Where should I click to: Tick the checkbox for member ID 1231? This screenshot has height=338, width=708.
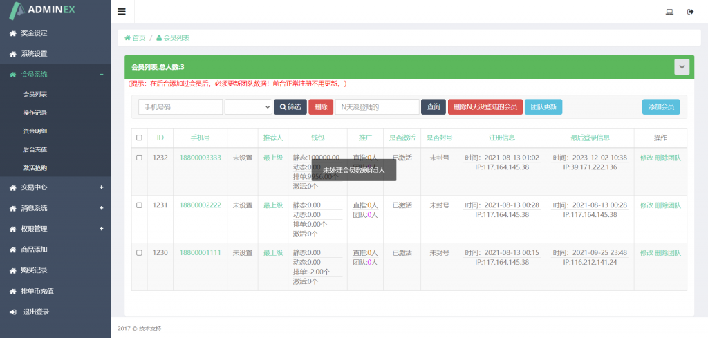point(139,205)
